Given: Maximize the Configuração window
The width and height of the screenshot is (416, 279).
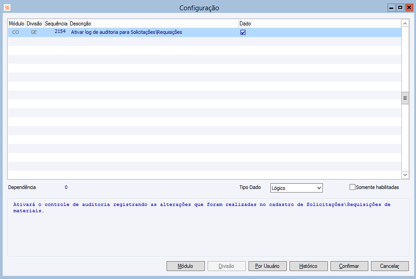Looking at the screenshot, I should click(x=400, y=7).
